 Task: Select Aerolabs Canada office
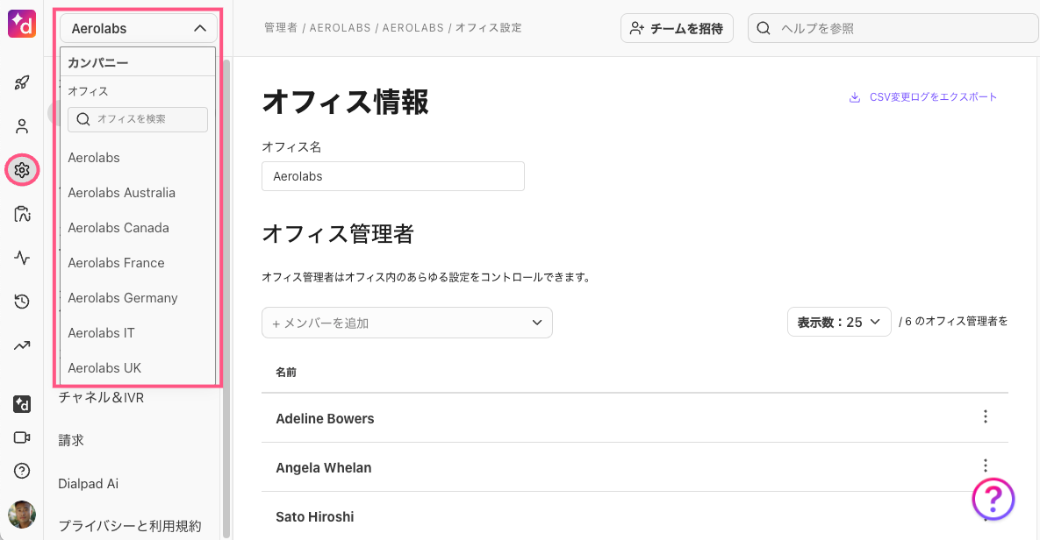coord(118,228)
